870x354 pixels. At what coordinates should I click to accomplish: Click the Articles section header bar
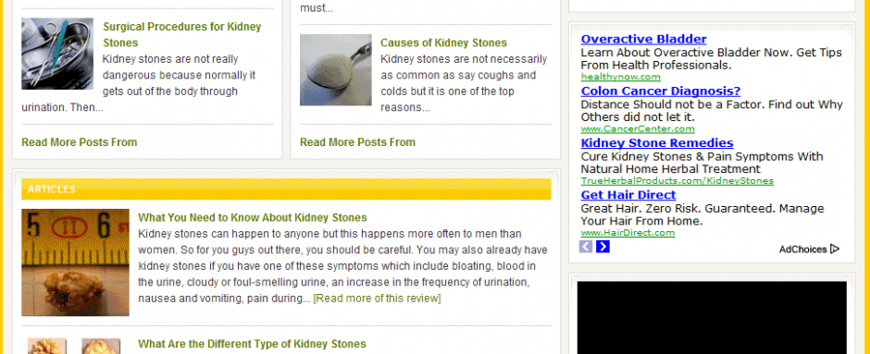pos(286,189)
